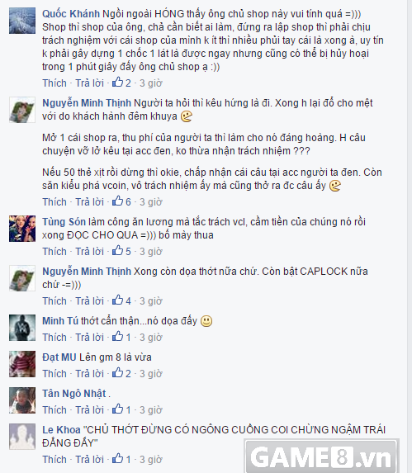
Task: Open the like count icon on Minh Tú's comment
Action: point(121,337)
